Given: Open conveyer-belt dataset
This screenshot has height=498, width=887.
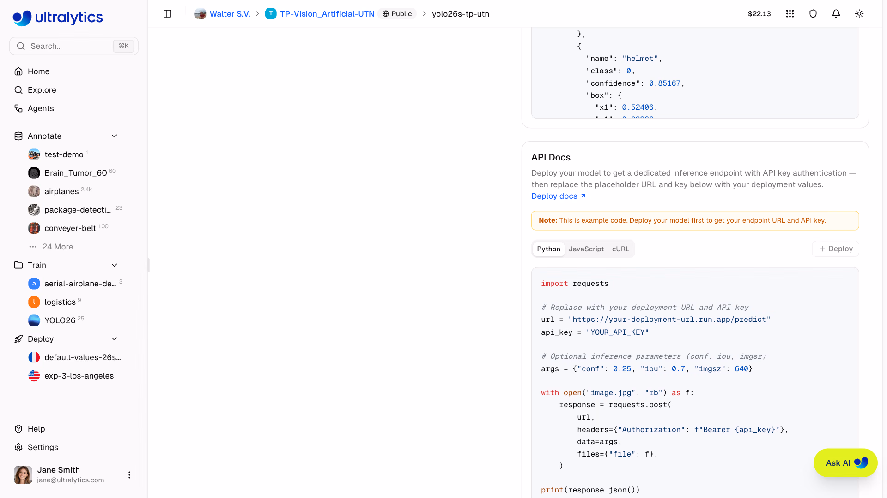Looking at the screenshot, I should 70,228.
